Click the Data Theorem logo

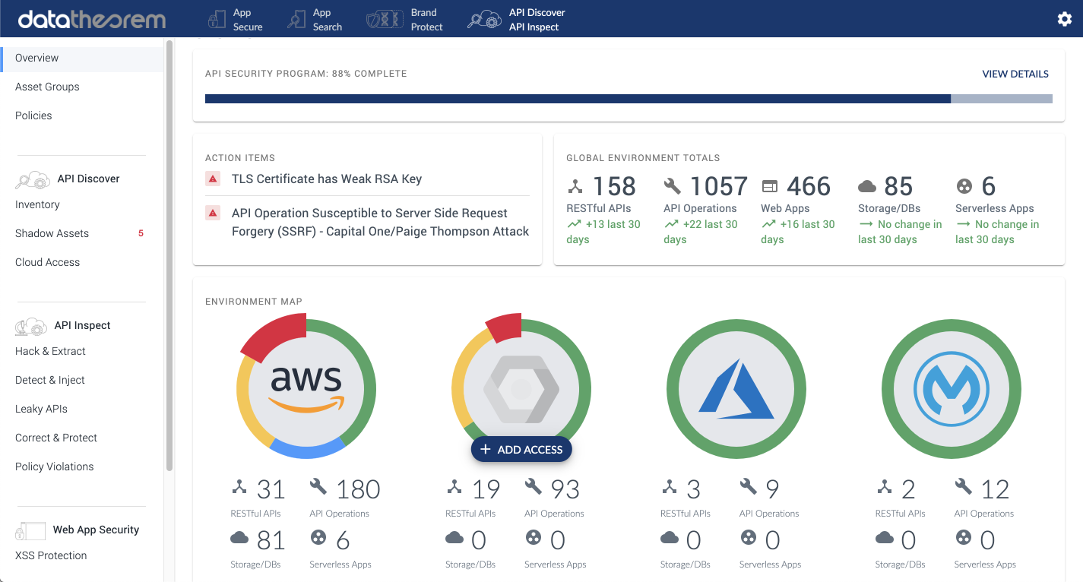click(92, 19)
